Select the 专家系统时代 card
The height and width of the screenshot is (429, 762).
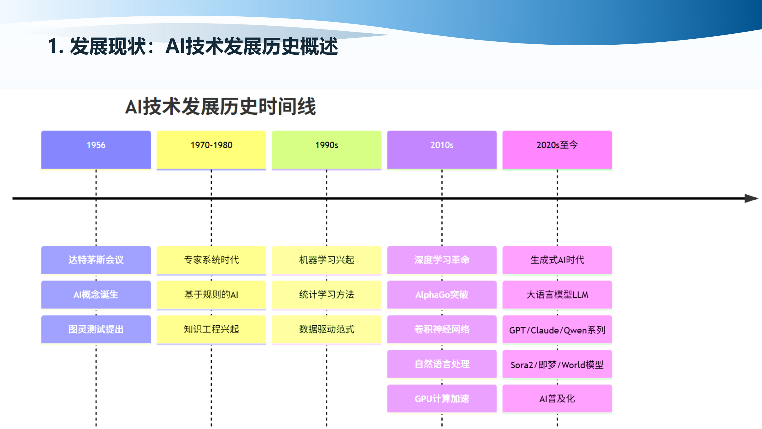pos(211,260)
